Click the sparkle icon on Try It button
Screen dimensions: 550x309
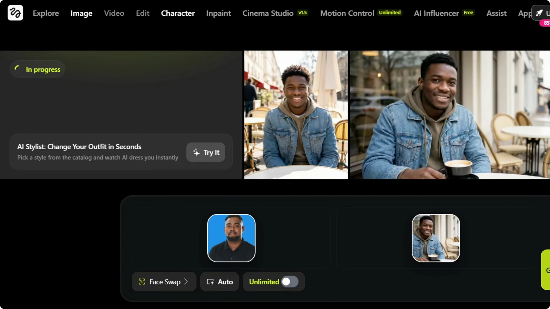point(196,152)
